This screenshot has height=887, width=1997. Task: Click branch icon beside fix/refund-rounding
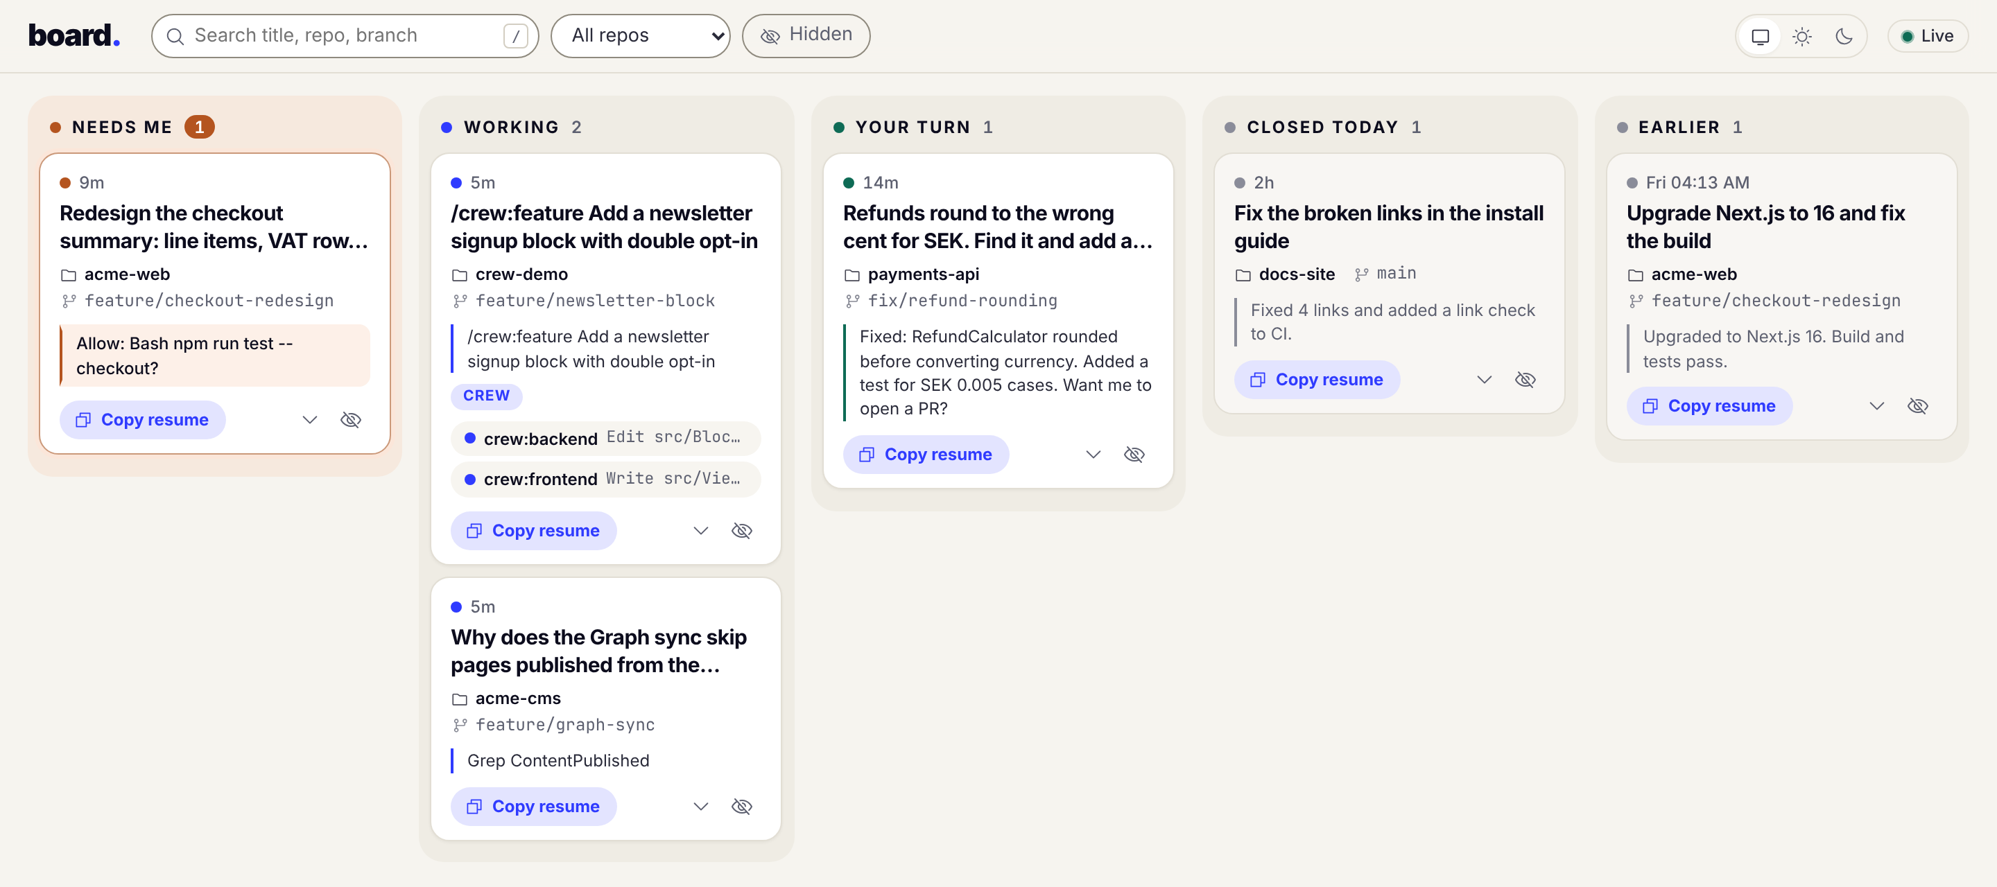pyautogui.click(x=852, y=301)
